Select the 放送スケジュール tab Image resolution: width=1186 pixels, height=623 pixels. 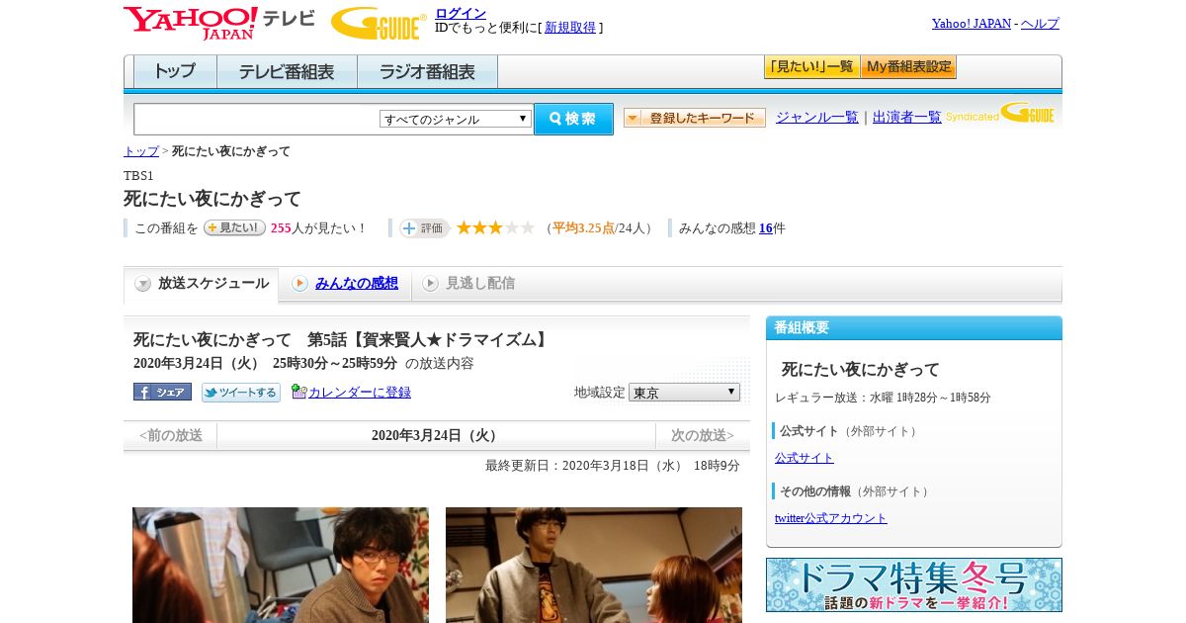point(201,284)
